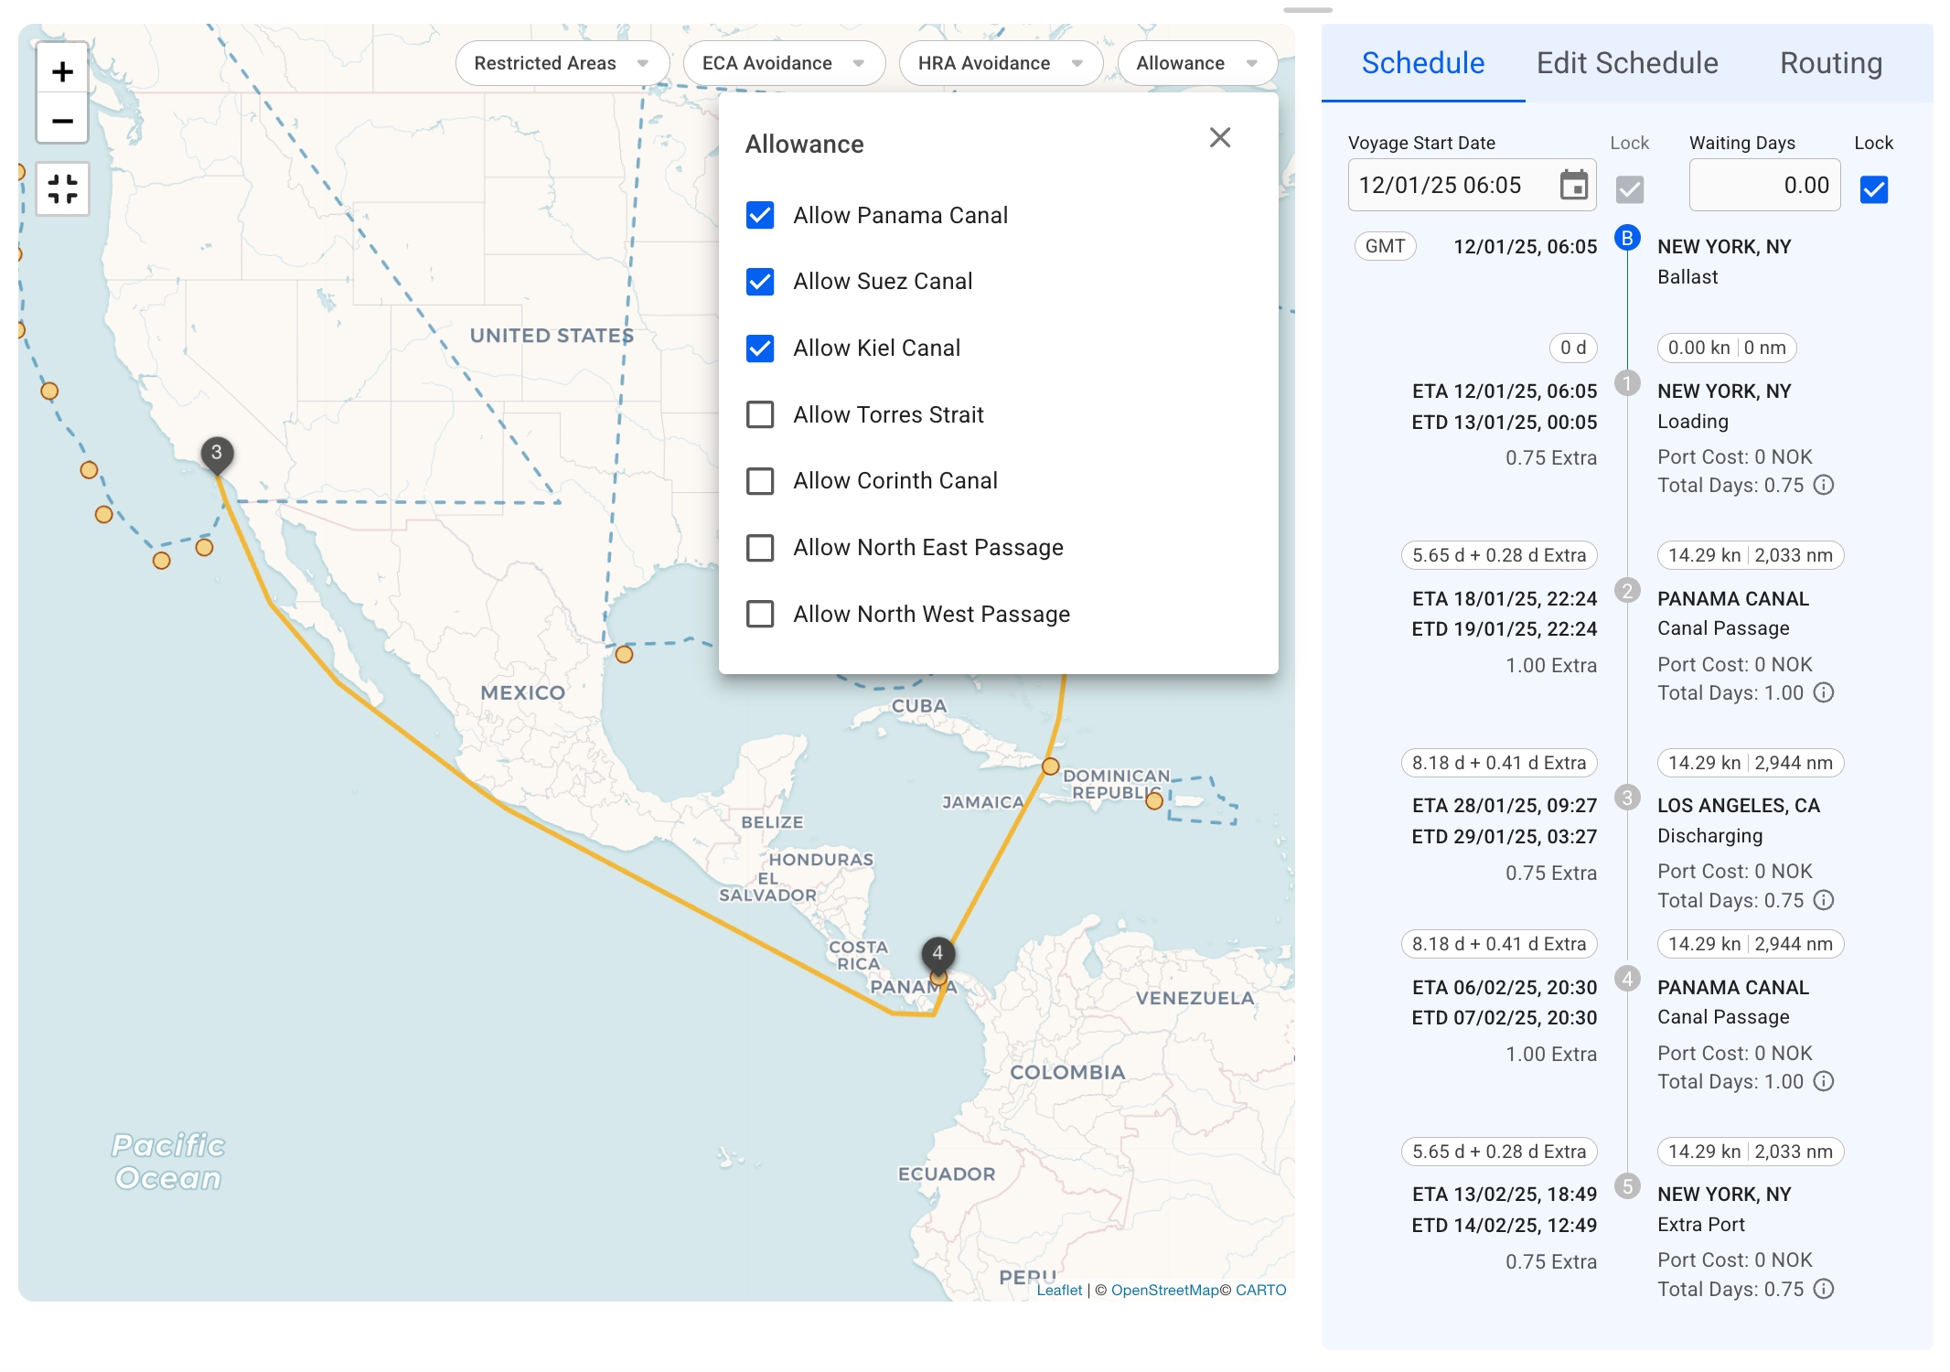Switch to the Edit Schedule tab
The width and height of the screenshot is (1950, 1372).
pyautogui.click(x=1626, y=63)
